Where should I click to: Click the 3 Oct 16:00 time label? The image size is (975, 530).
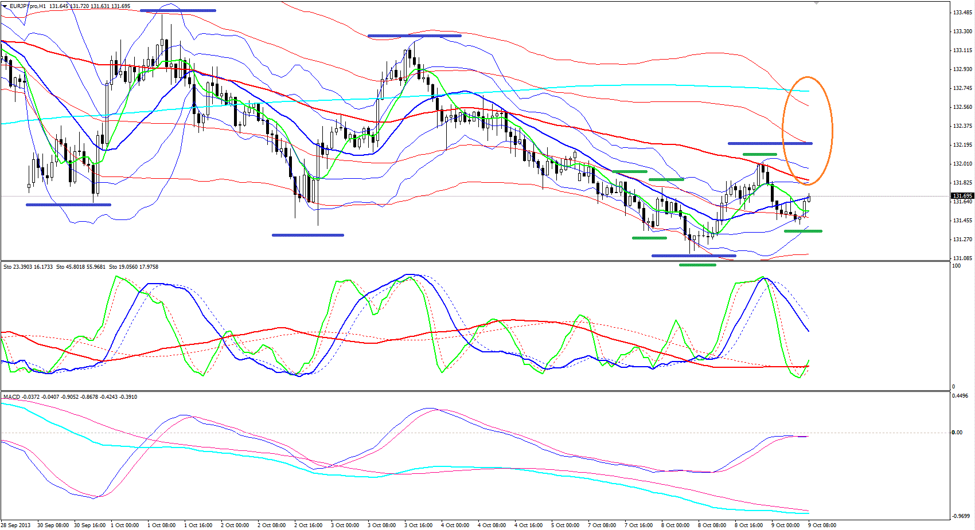coord(418,525)
